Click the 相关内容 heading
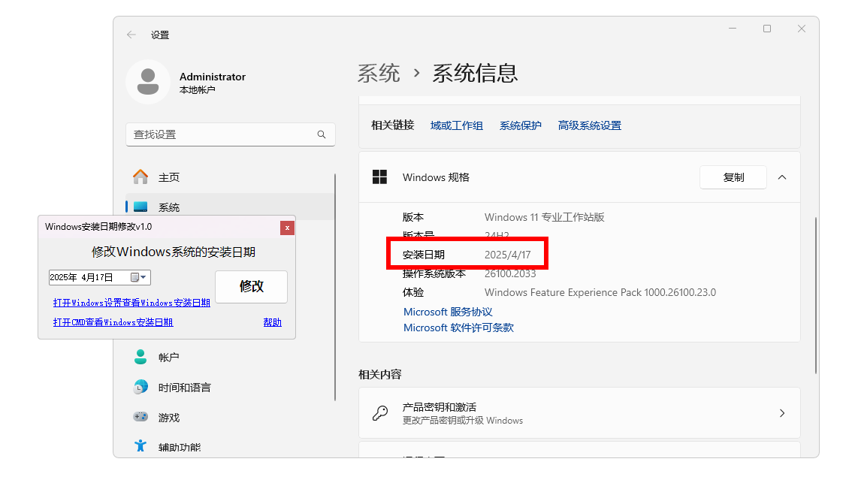This screenshot has height=492, width=852. tap(380, 374)
